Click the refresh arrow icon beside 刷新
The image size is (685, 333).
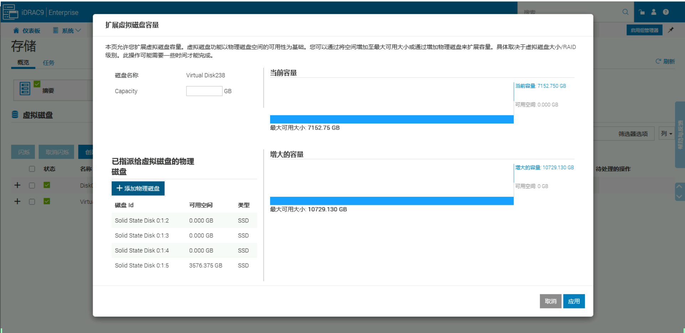pyautogui.click(x=658, y=61)
